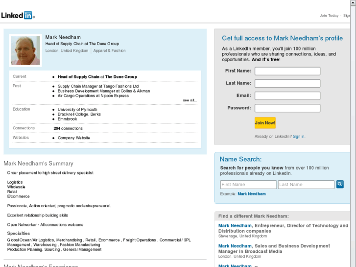The height and width of the screenshot is (267, 356).
Task: Click Emmbrook education entry
Action: [x=67, y=119]
